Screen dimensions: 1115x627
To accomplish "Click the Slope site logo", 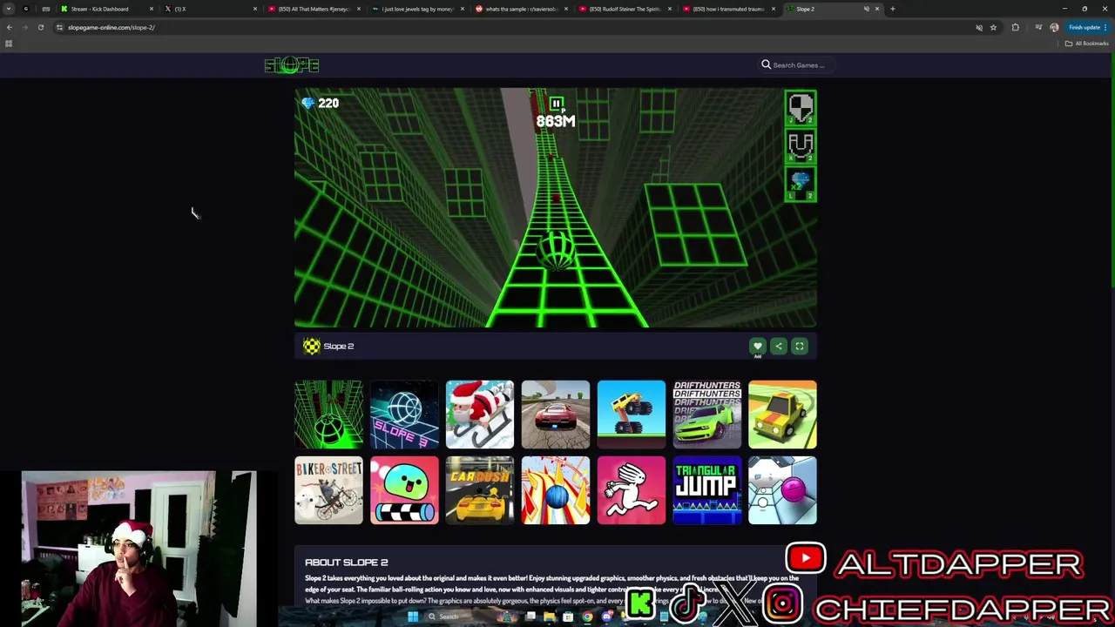I will coord(292,65).
